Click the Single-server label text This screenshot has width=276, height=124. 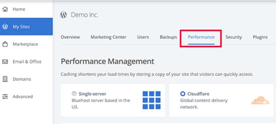[x=92, y=94]
